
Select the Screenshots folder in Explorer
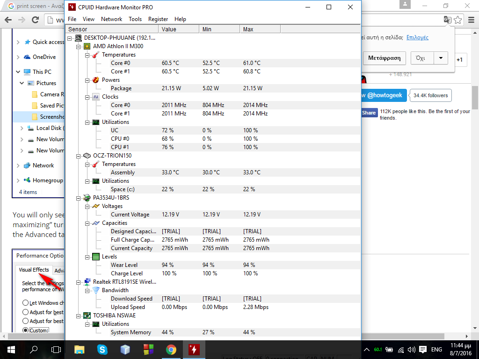coord(38,116)
